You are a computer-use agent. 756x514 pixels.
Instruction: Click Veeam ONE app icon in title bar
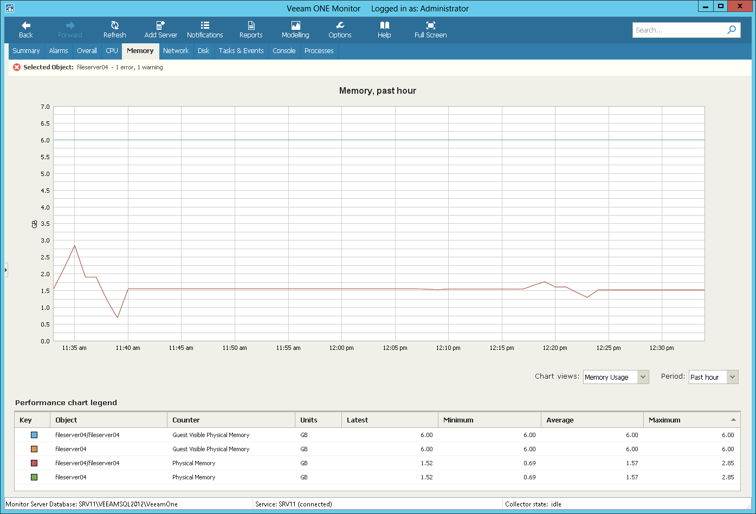[9, 8]
